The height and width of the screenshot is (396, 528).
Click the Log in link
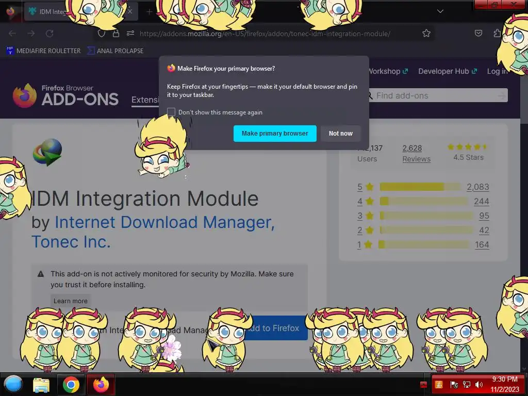pyautogui.click(x=497, y=71)
